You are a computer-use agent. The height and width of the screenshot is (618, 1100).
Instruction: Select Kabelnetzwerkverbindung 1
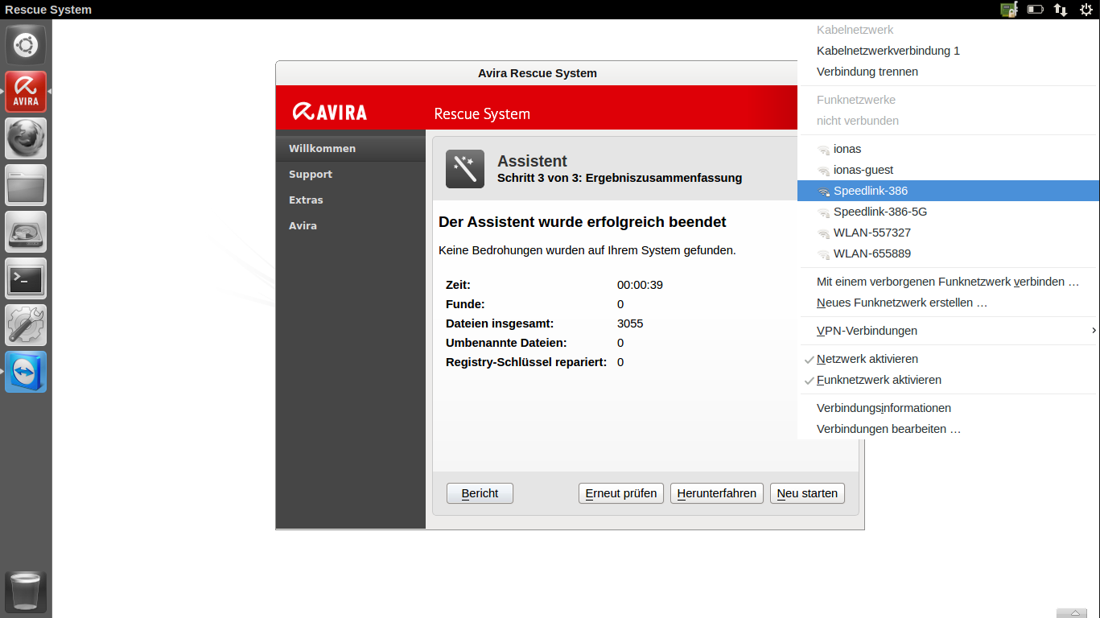pos(948,51)
